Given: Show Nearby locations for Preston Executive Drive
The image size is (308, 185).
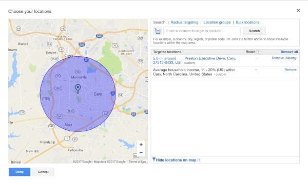Looking at the screenshot, I should point(291,58).
